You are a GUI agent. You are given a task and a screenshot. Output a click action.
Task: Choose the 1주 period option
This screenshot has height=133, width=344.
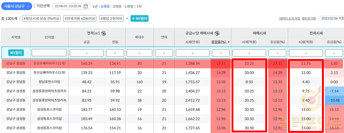click(139, 6)
